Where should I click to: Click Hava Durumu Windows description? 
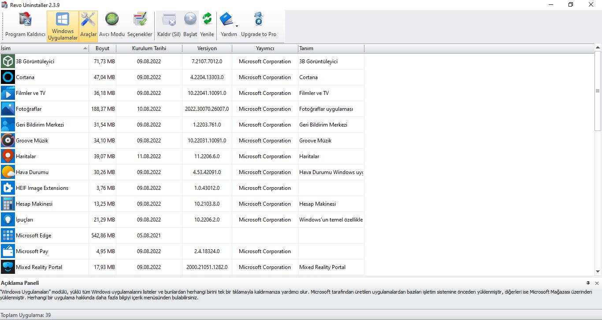pyautogui.click(x=331, y=172)
